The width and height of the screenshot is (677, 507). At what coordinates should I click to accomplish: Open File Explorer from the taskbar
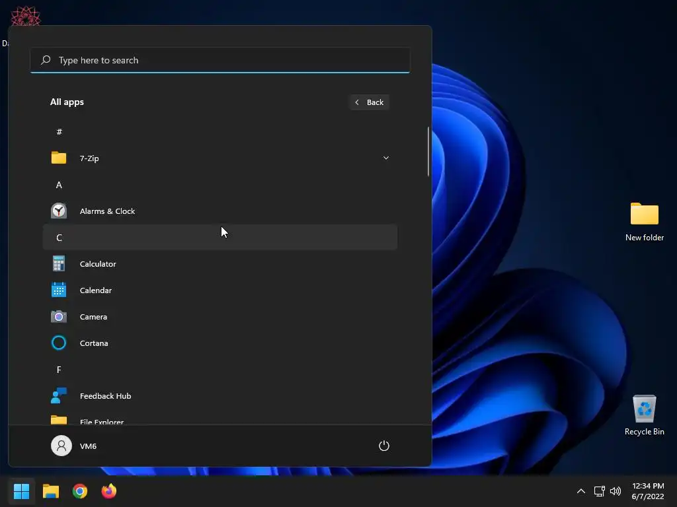(51, 490)
